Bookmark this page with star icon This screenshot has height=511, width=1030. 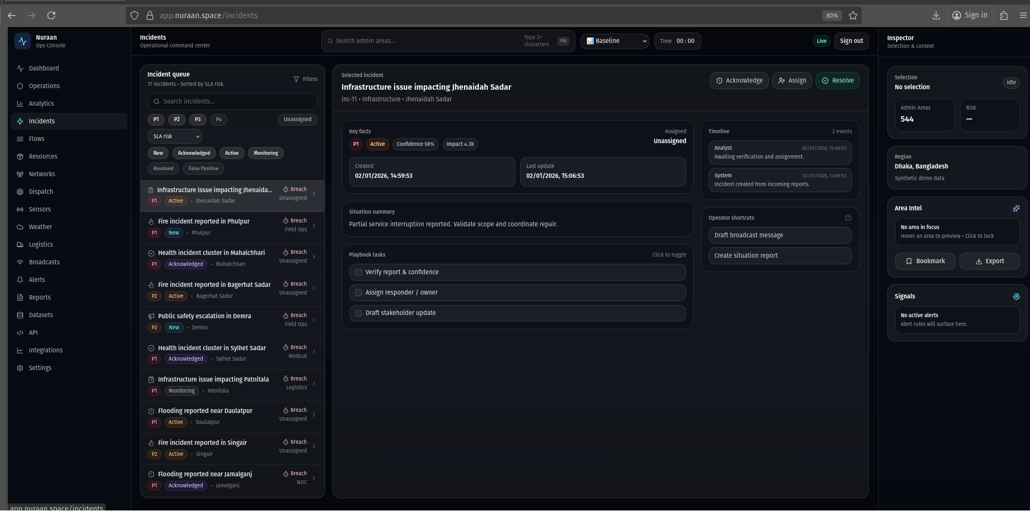click(x=853, y=15)
